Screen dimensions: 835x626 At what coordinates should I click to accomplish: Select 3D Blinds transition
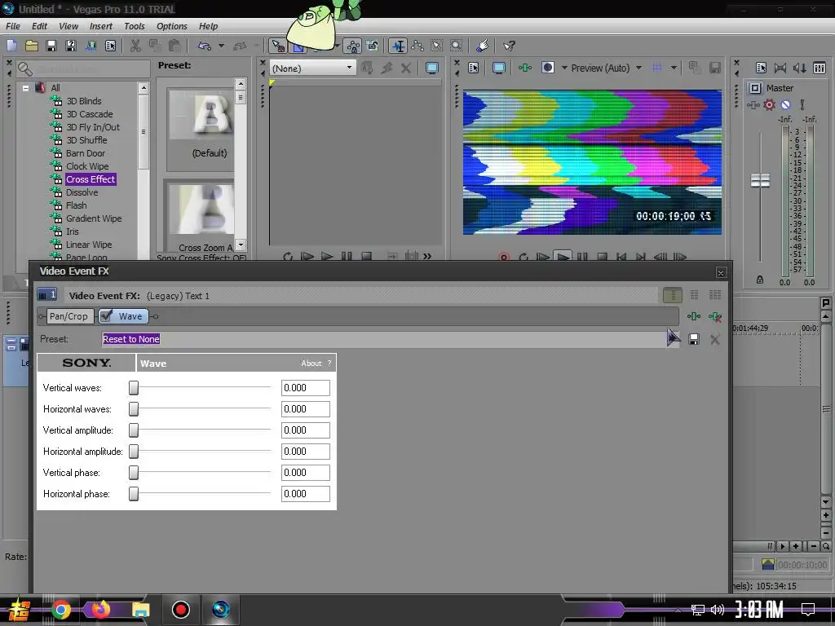pos(84,100)
